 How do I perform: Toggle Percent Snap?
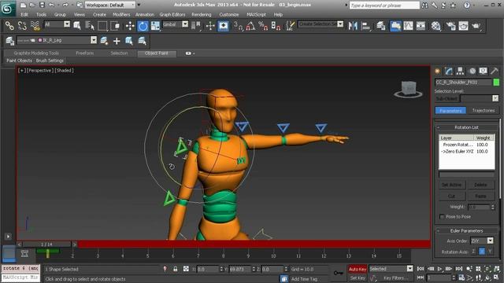pyautogui.click(x=263, y=25)
